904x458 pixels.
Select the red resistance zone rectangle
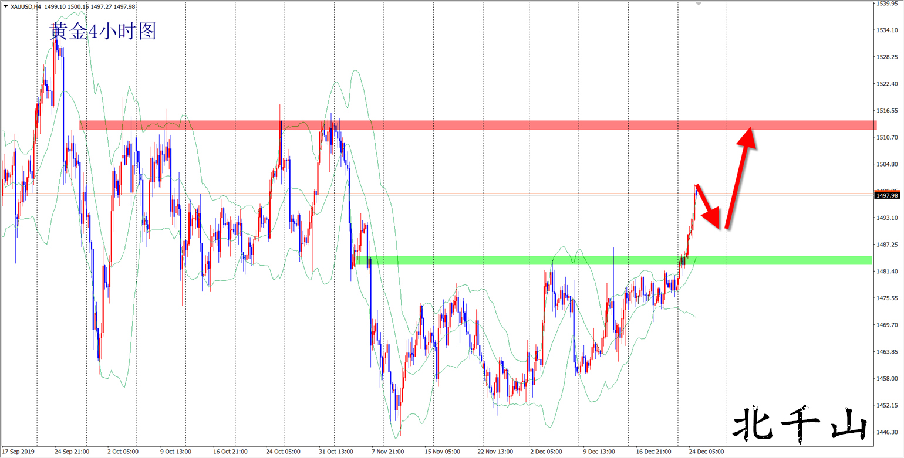[478, 125]
